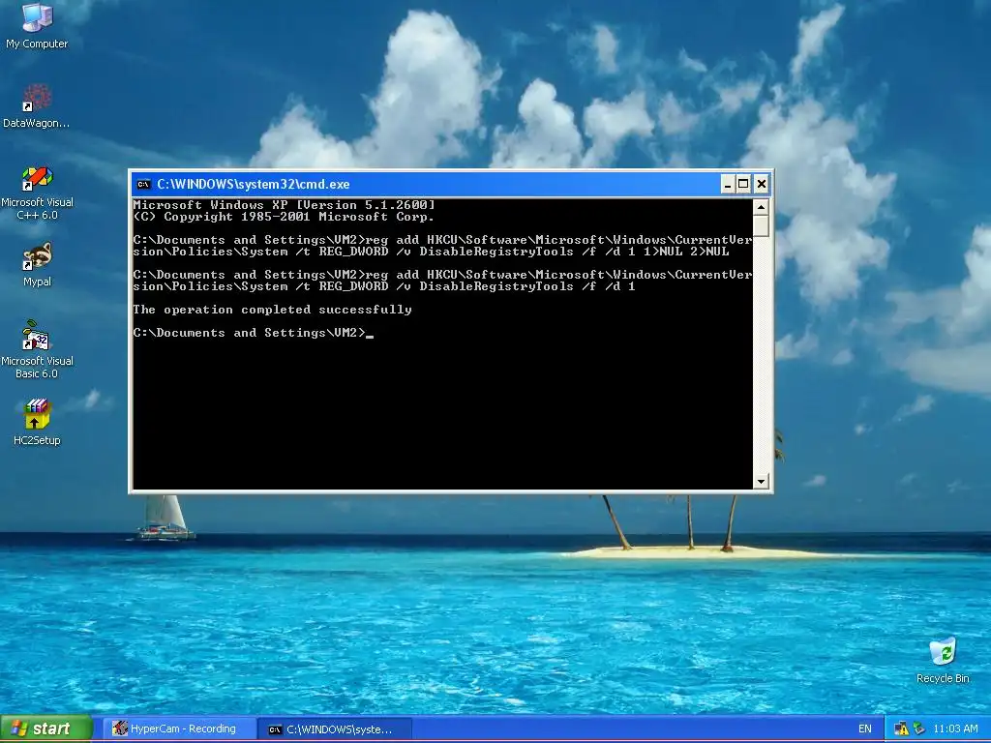This screenshot has height=743, width=991.
Task: Switch to HyperCam - Recording taskbar button
Action: click(179, 728)
